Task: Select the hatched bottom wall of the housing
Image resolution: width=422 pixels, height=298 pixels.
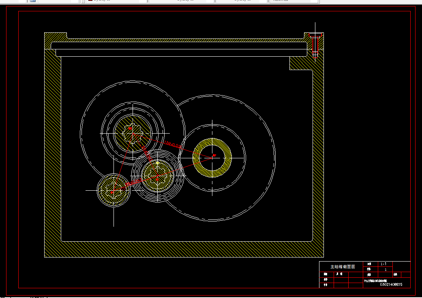Action: [x=184, y=249]
